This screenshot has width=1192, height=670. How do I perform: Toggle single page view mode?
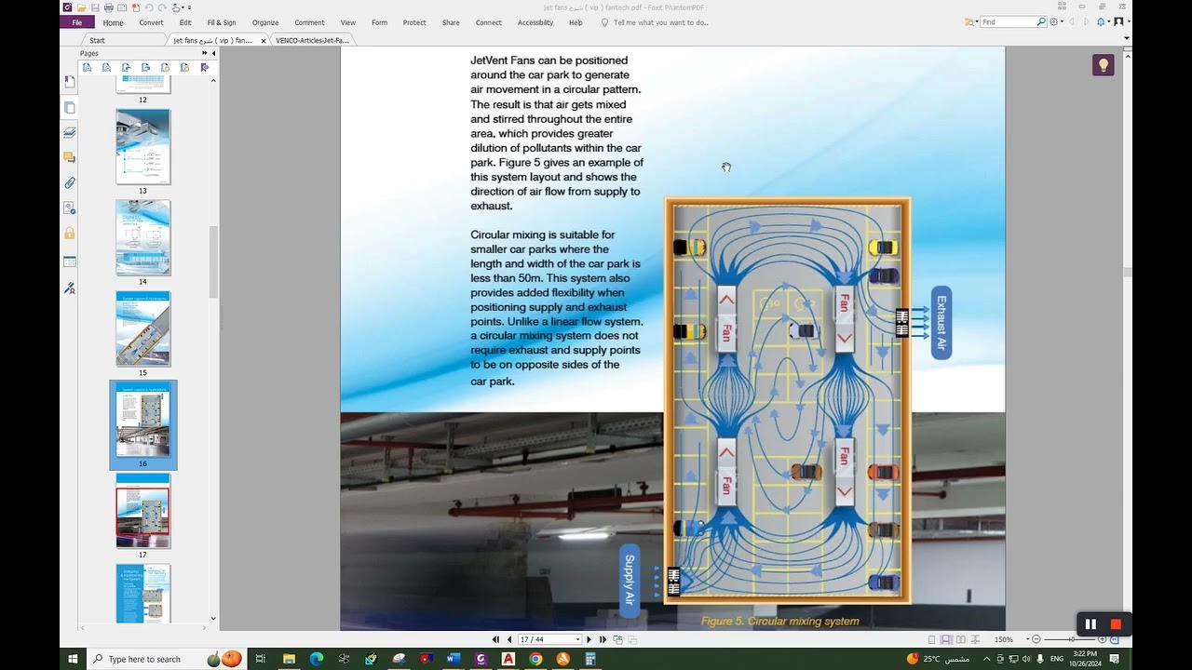point(932,639)
